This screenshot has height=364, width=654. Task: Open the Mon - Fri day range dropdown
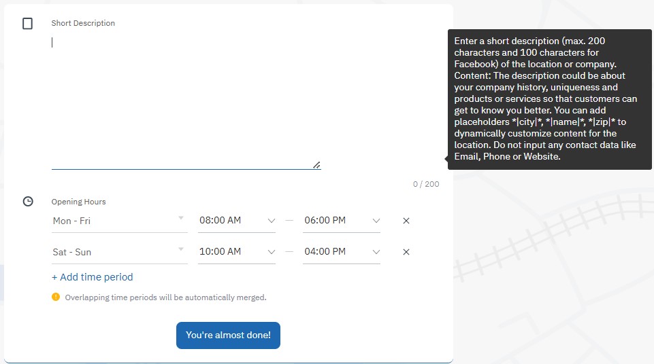[x=119, y=221]
